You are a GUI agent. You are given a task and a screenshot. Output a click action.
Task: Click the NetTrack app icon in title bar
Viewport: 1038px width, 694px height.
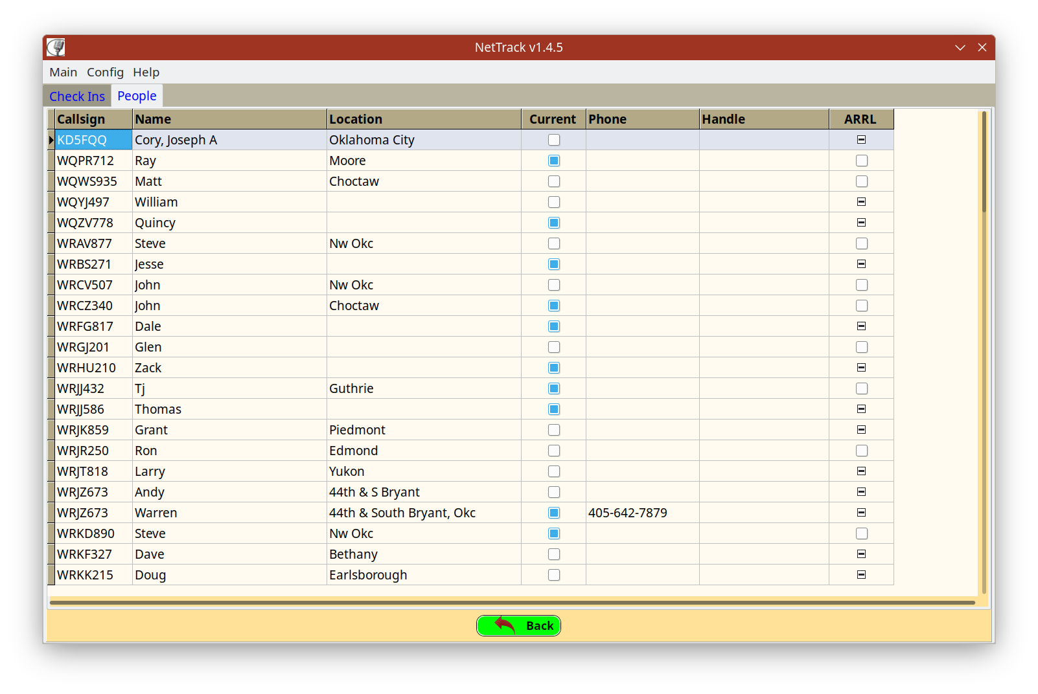point(56,47)
